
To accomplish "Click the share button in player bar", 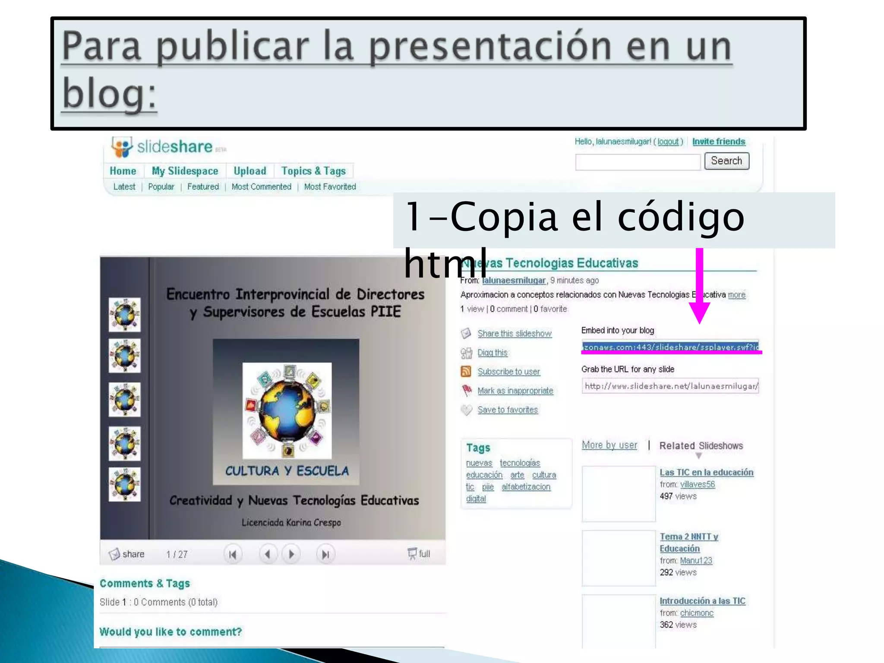I will pos(126,554).
